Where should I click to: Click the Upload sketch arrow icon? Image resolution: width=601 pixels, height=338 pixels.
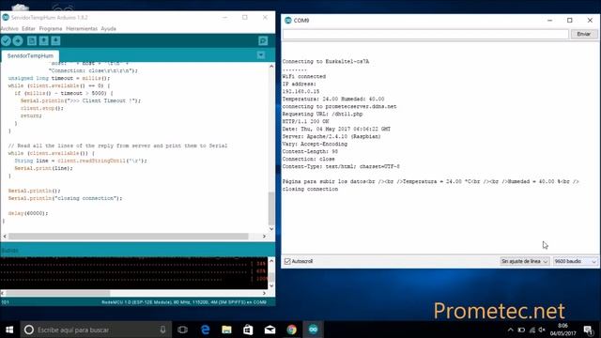(18, 40)
